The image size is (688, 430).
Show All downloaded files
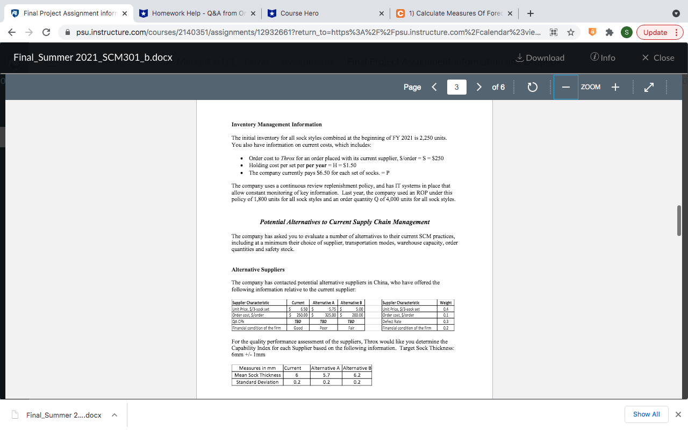[x=646, y=414]
